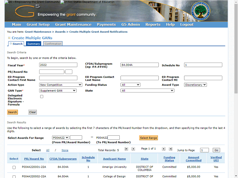Go to next page of results
The image size is (238, 178).
pyautogui.click(x=164, y=149)
